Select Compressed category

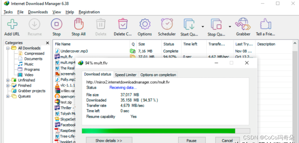[34, 54]
